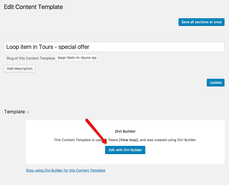Click the Template section heading text
Viewport: 229px width, 185px height.
[x=15, y=112]
